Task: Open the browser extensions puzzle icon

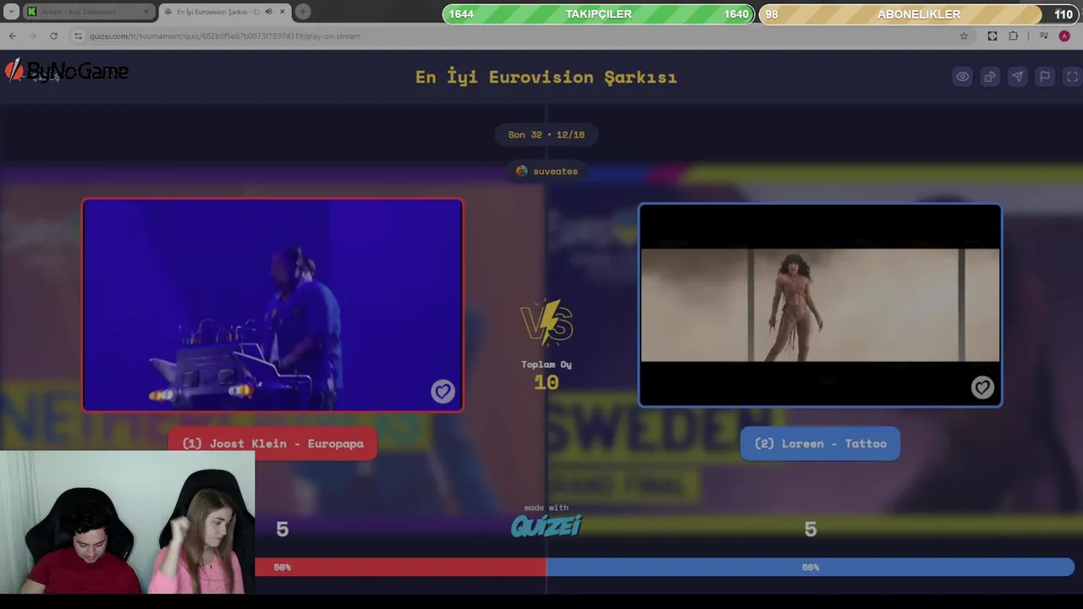Action: [x=1014, y=36]
